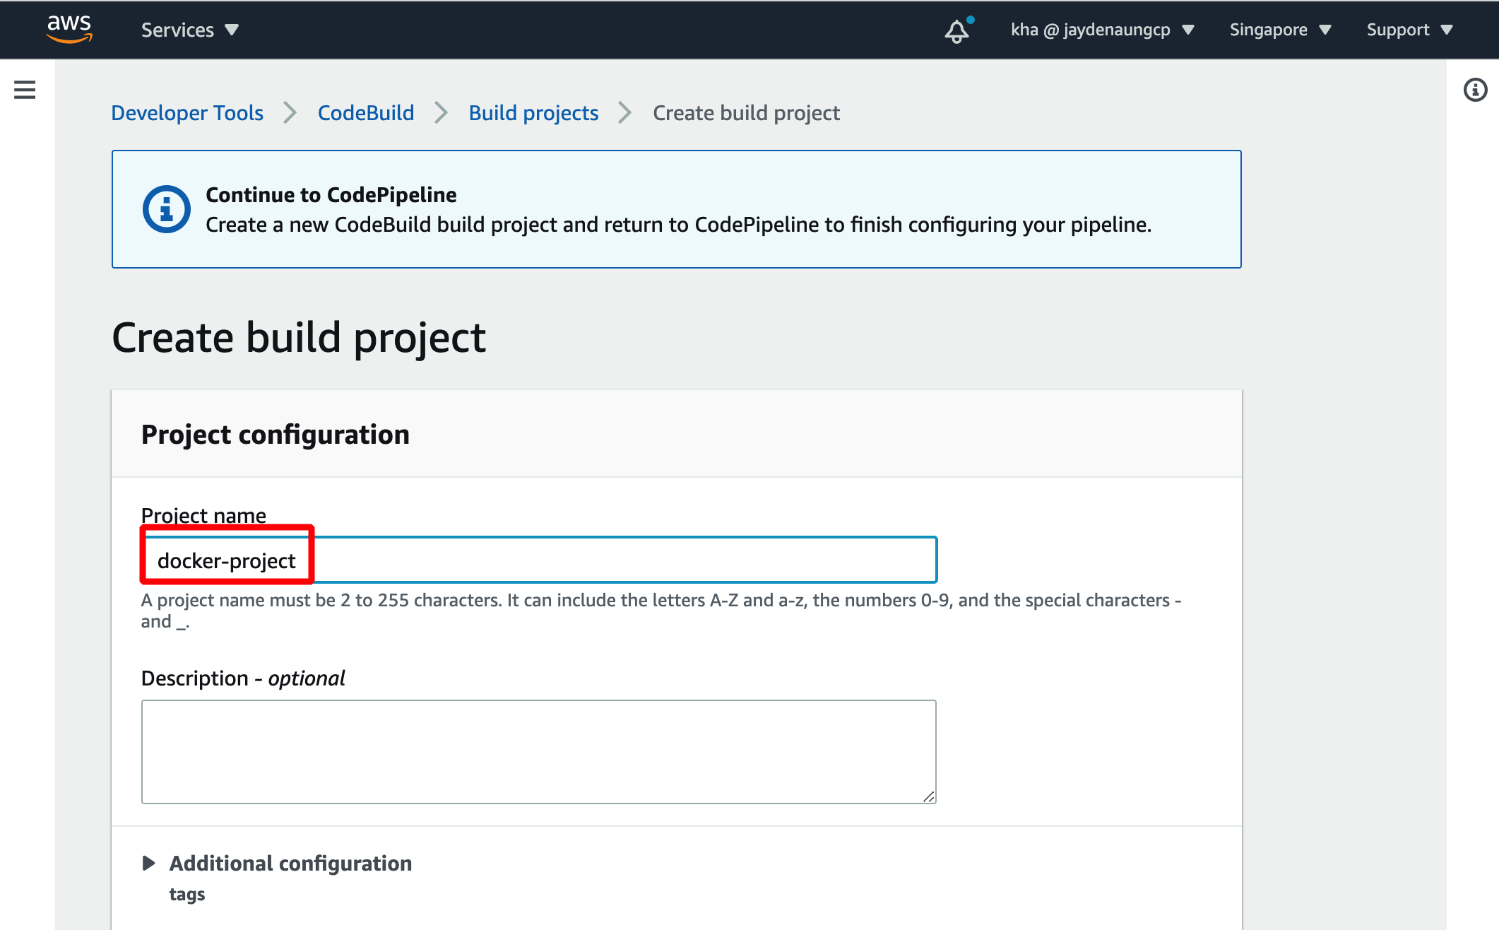The width and height of the screenshot is (1499, 930).
Task: Open the hamburger side navigation menu
Action: coord(25,90)
